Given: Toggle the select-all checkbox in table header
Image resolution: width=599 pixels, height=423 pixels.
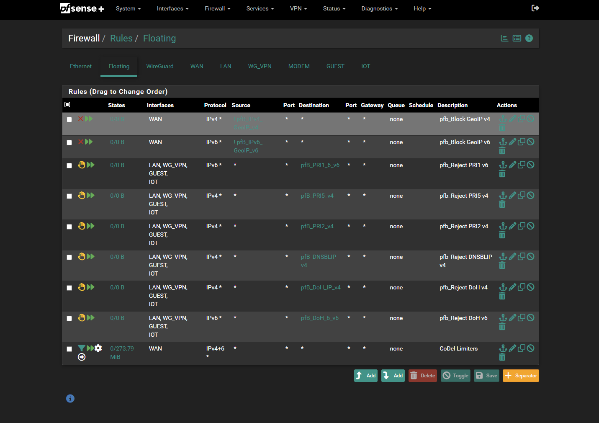Looking at the screenshot, I should (x=67, y=105).
